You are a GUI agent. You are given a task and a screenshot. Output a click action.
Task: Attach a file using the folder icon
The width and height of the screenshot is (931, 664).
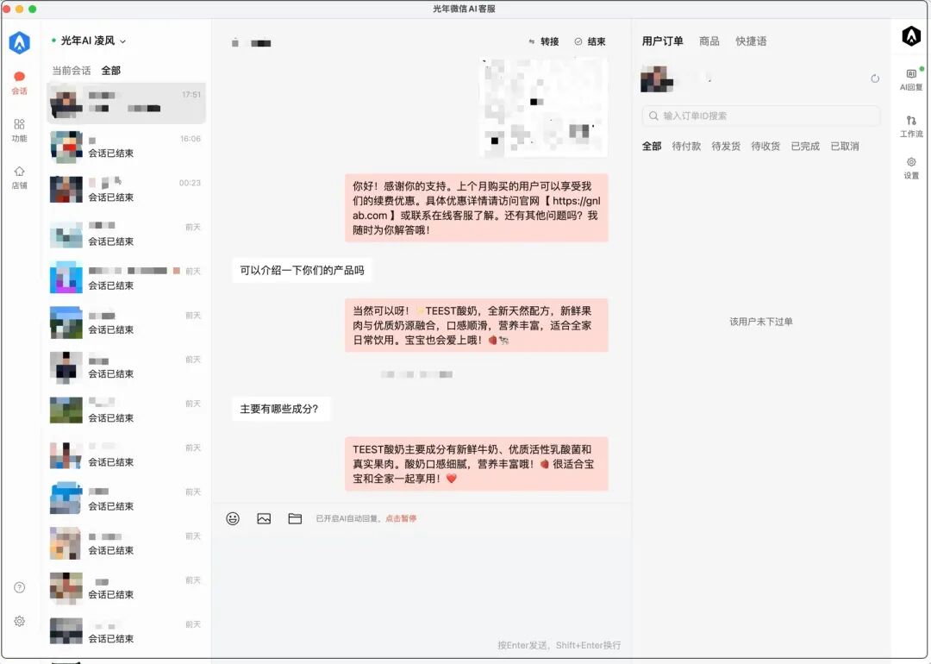[x=295, y=518]
